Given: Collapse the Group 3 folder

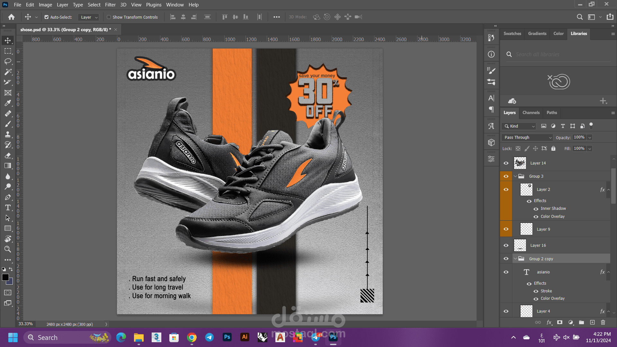Looking at the screenshot, I should 515,176.
